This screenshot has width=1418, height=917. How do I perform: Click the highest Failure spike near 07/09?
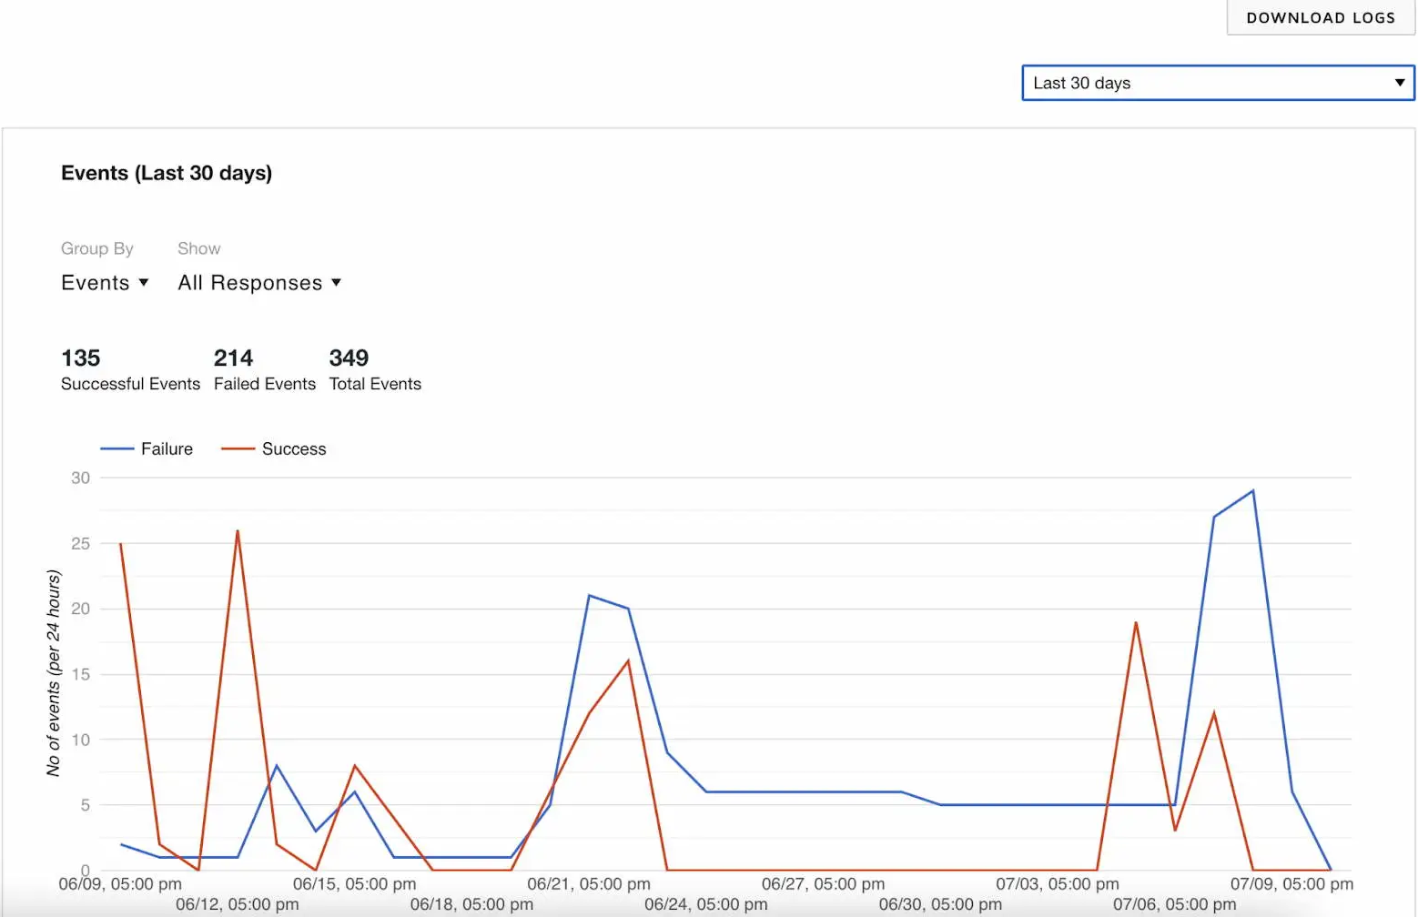pos(1252,489)
